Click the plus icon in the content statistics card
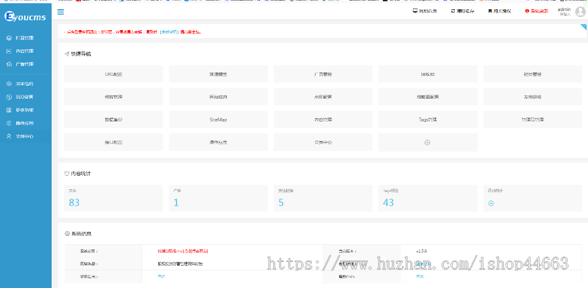Viewport: 588px width, 288px height. point(491,203)
